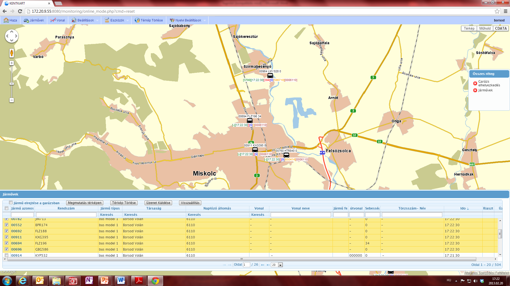Viewport: 510px width, 286px height.
Task: Click the Vonal route menu icon
Action: [53, 20]
